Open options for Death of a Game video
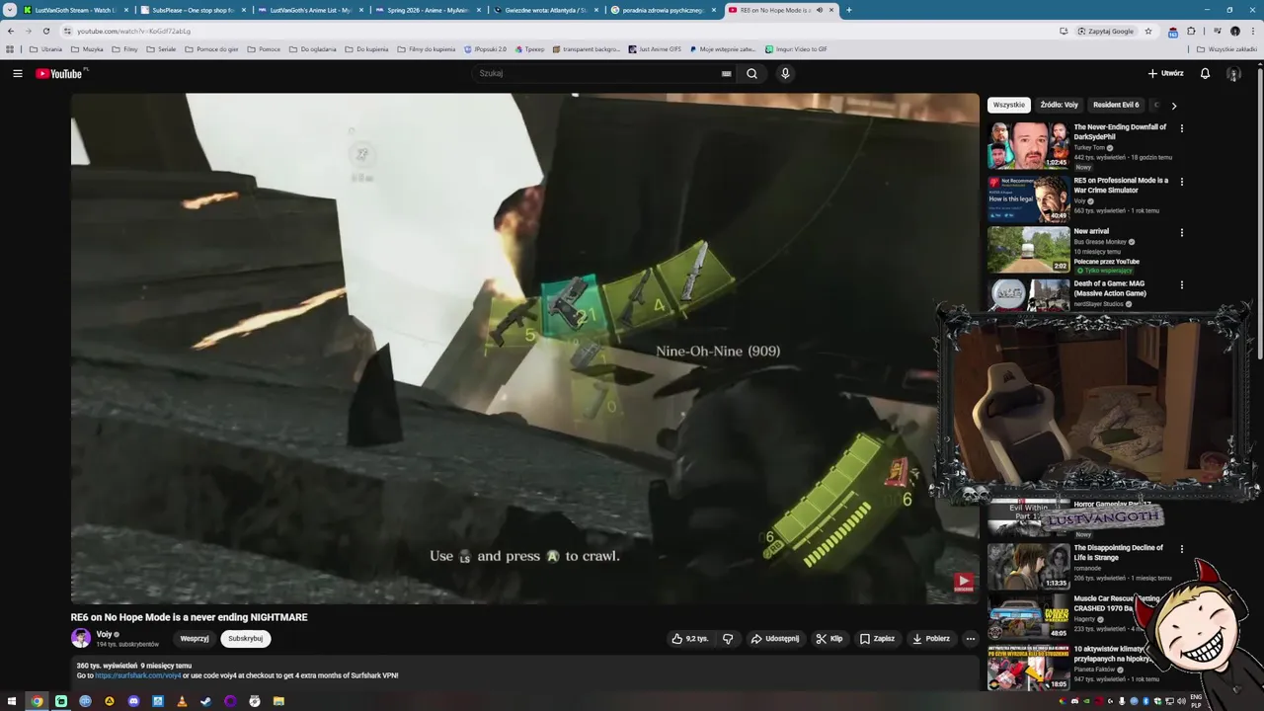The width and height of the screenshot is (1264, 711). click(1181, 284)
